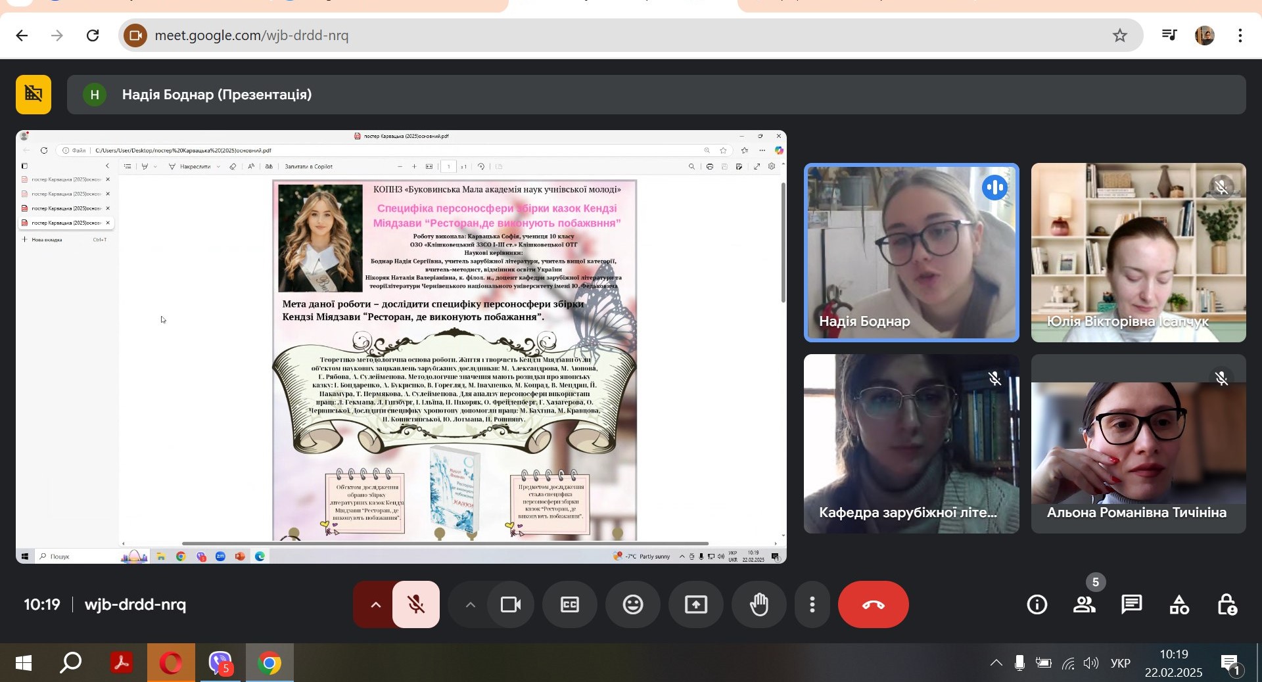Select the Надія Боднар (Презентація) header
Image resolution: width=1262 pixels, height=682 pixels.
coord(656,95)
